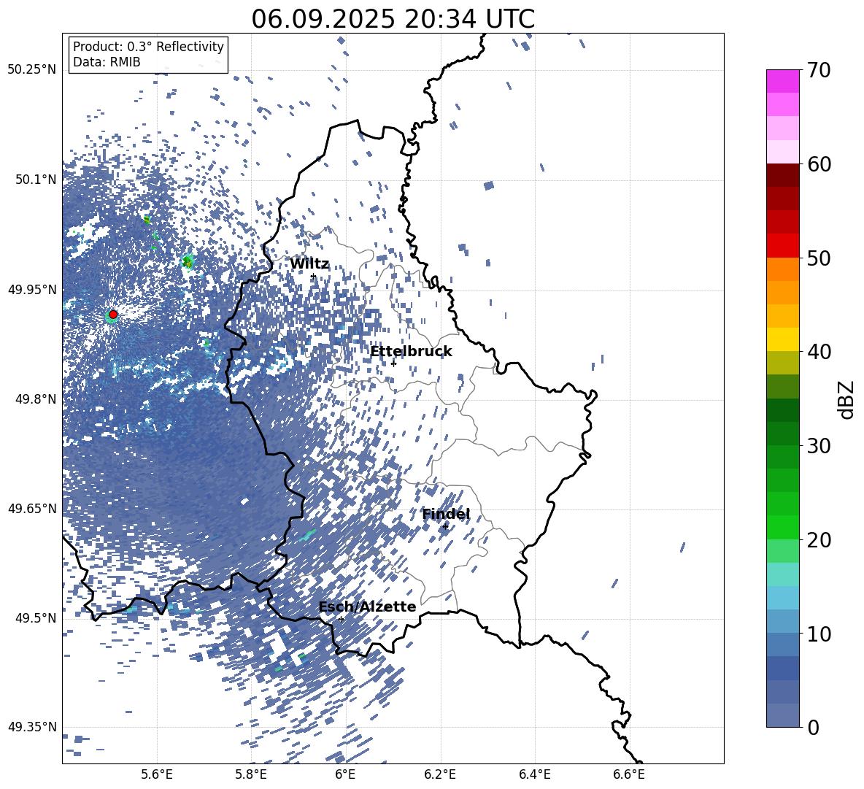
Task: Click the 40 colorbar tick label
Action: pos(819,352)
